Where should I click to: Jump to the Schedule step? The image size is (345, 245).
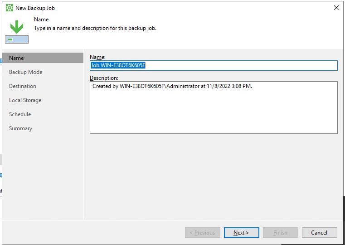click(20, 114)
